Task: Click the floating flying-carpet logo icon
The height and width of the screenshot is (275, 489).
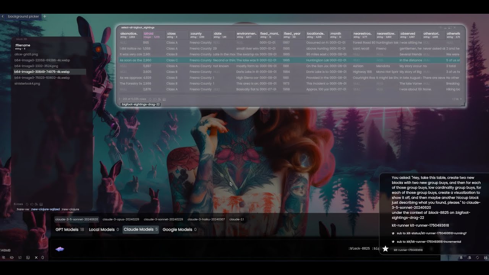Action: click(x=60, y=249)
